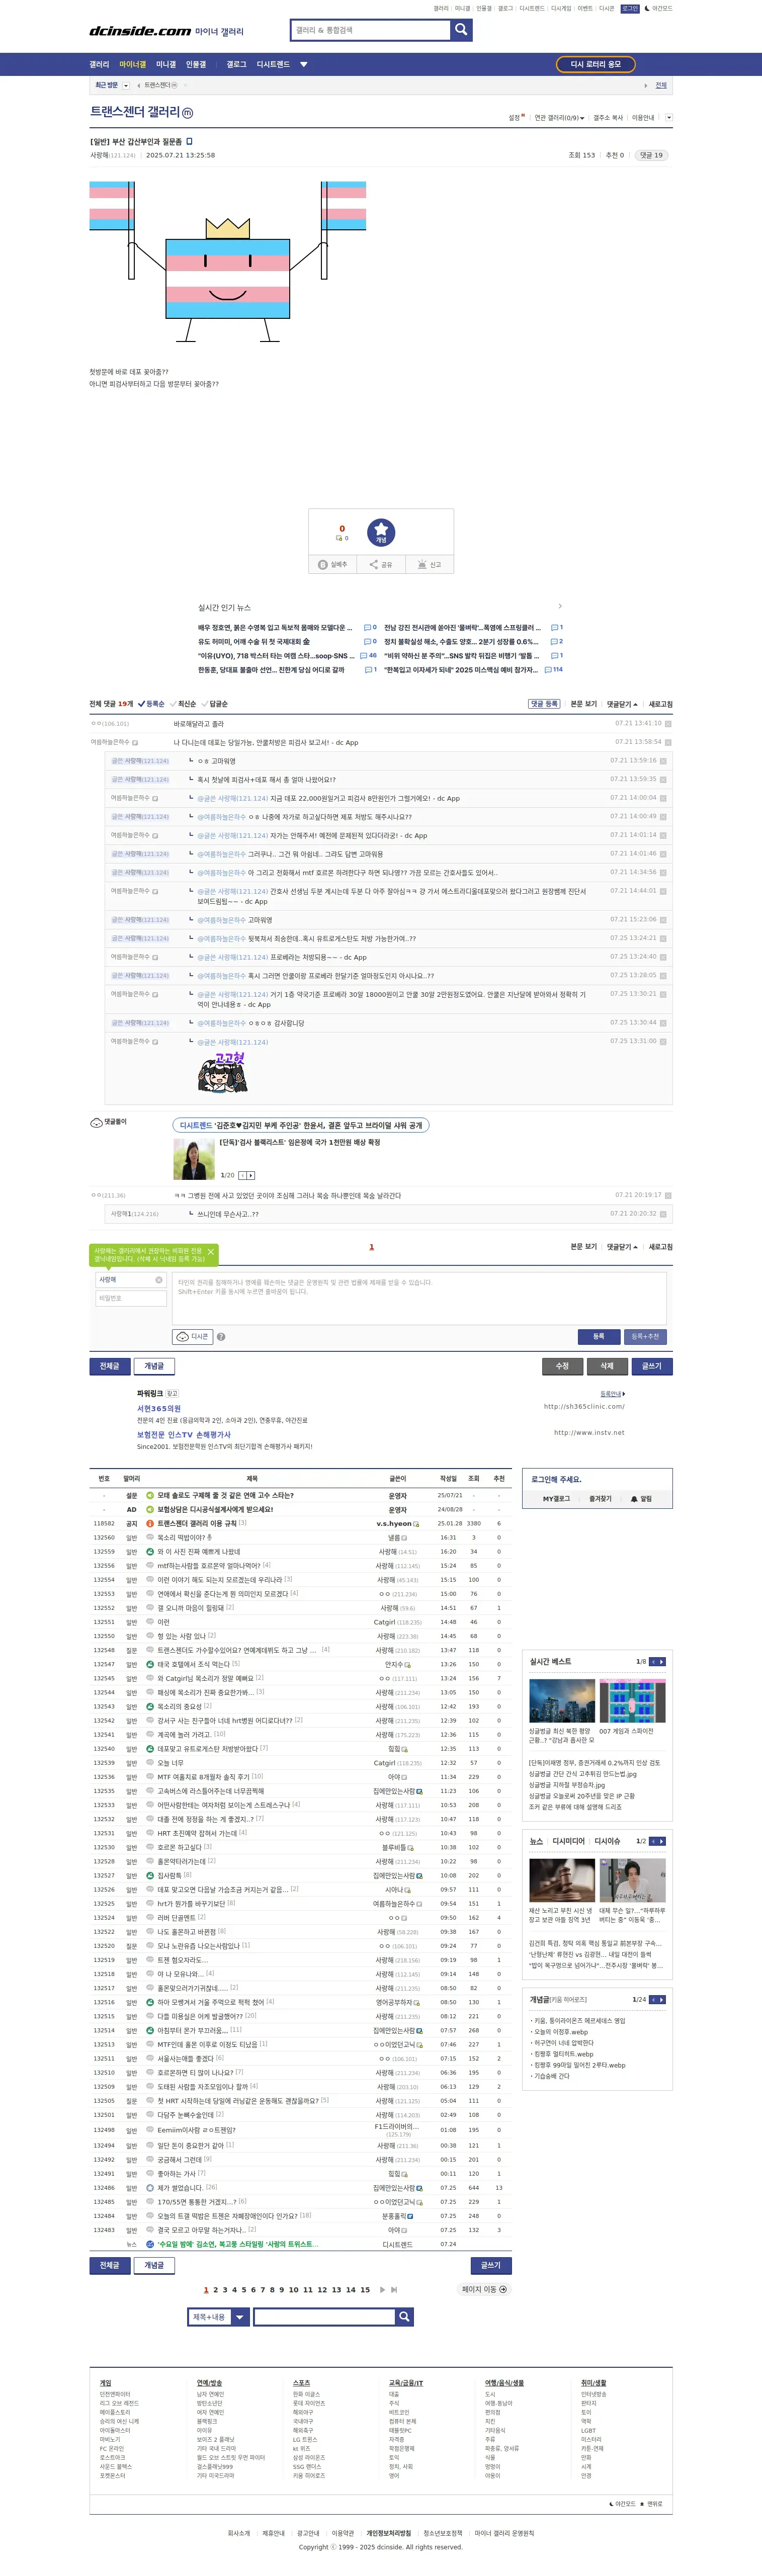Click the next arrow in the 개념글 widget

pos(662,1999)
